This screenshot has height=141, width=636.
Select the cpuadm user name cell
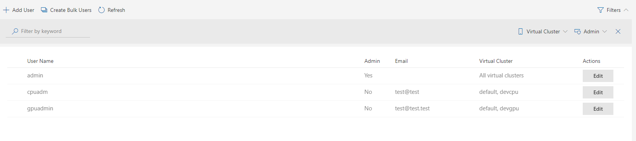pos(38,92)
